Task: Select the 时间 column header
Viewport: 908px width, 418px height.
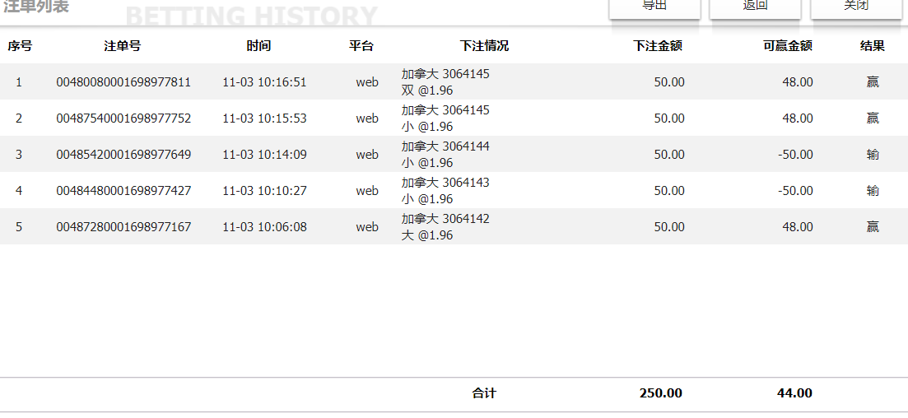Action: (x=258, y=46)
